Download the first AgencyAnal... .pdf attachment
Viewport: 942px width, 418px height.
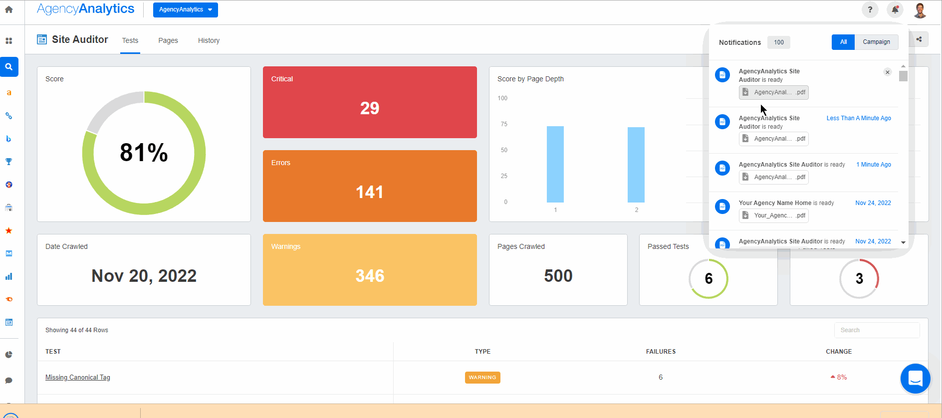pyautogui.click(x=774, y=92)
